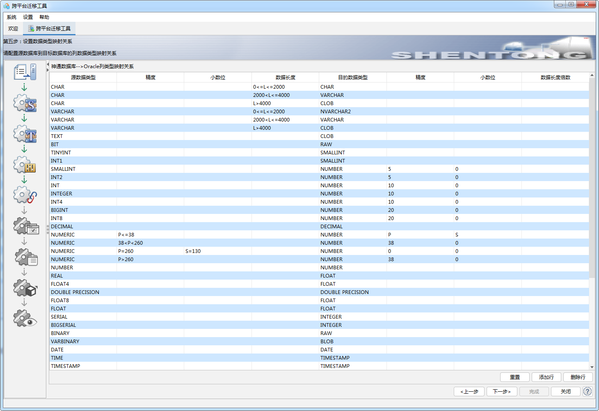The width and height of the screenshot is (599, 411).
Task: Click the gear icon with cube
Action: (x=25, y=288)
